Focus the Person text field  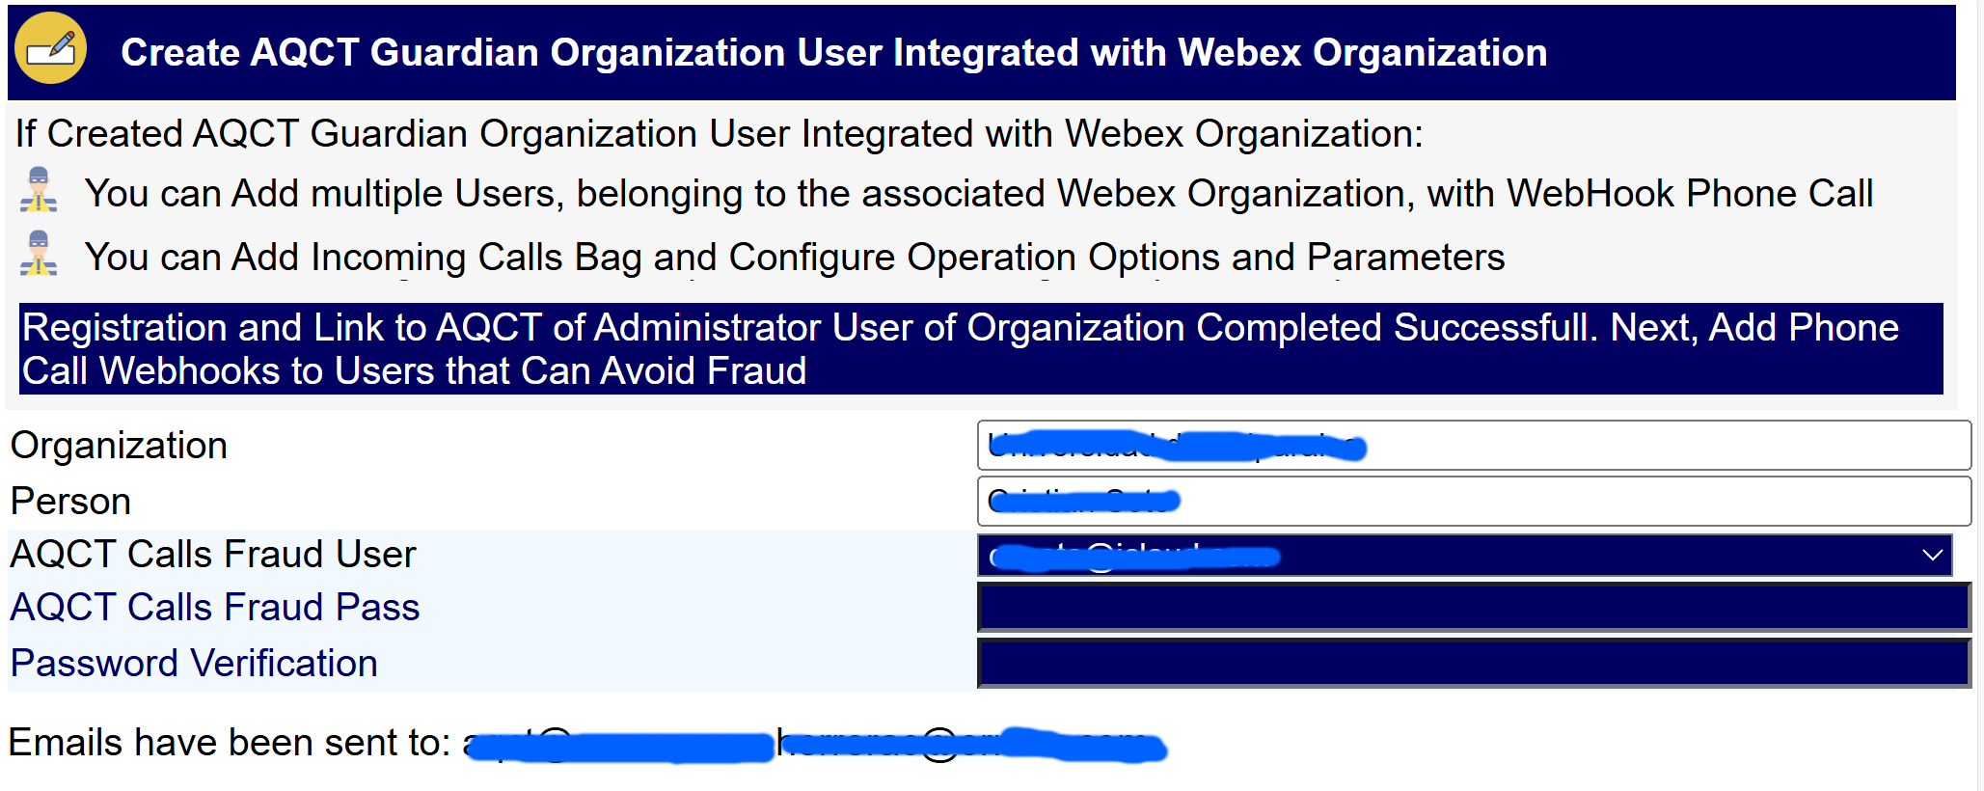click(1474, 502)
